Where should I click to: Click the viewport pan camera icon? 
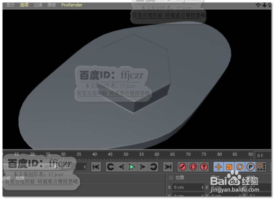[258, 5]
